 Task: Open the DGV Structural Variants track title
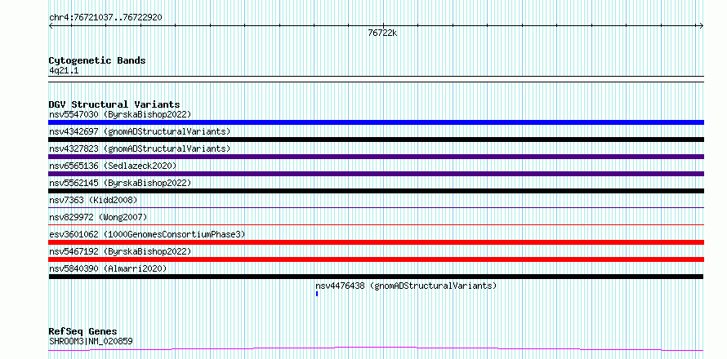(114, 104)
